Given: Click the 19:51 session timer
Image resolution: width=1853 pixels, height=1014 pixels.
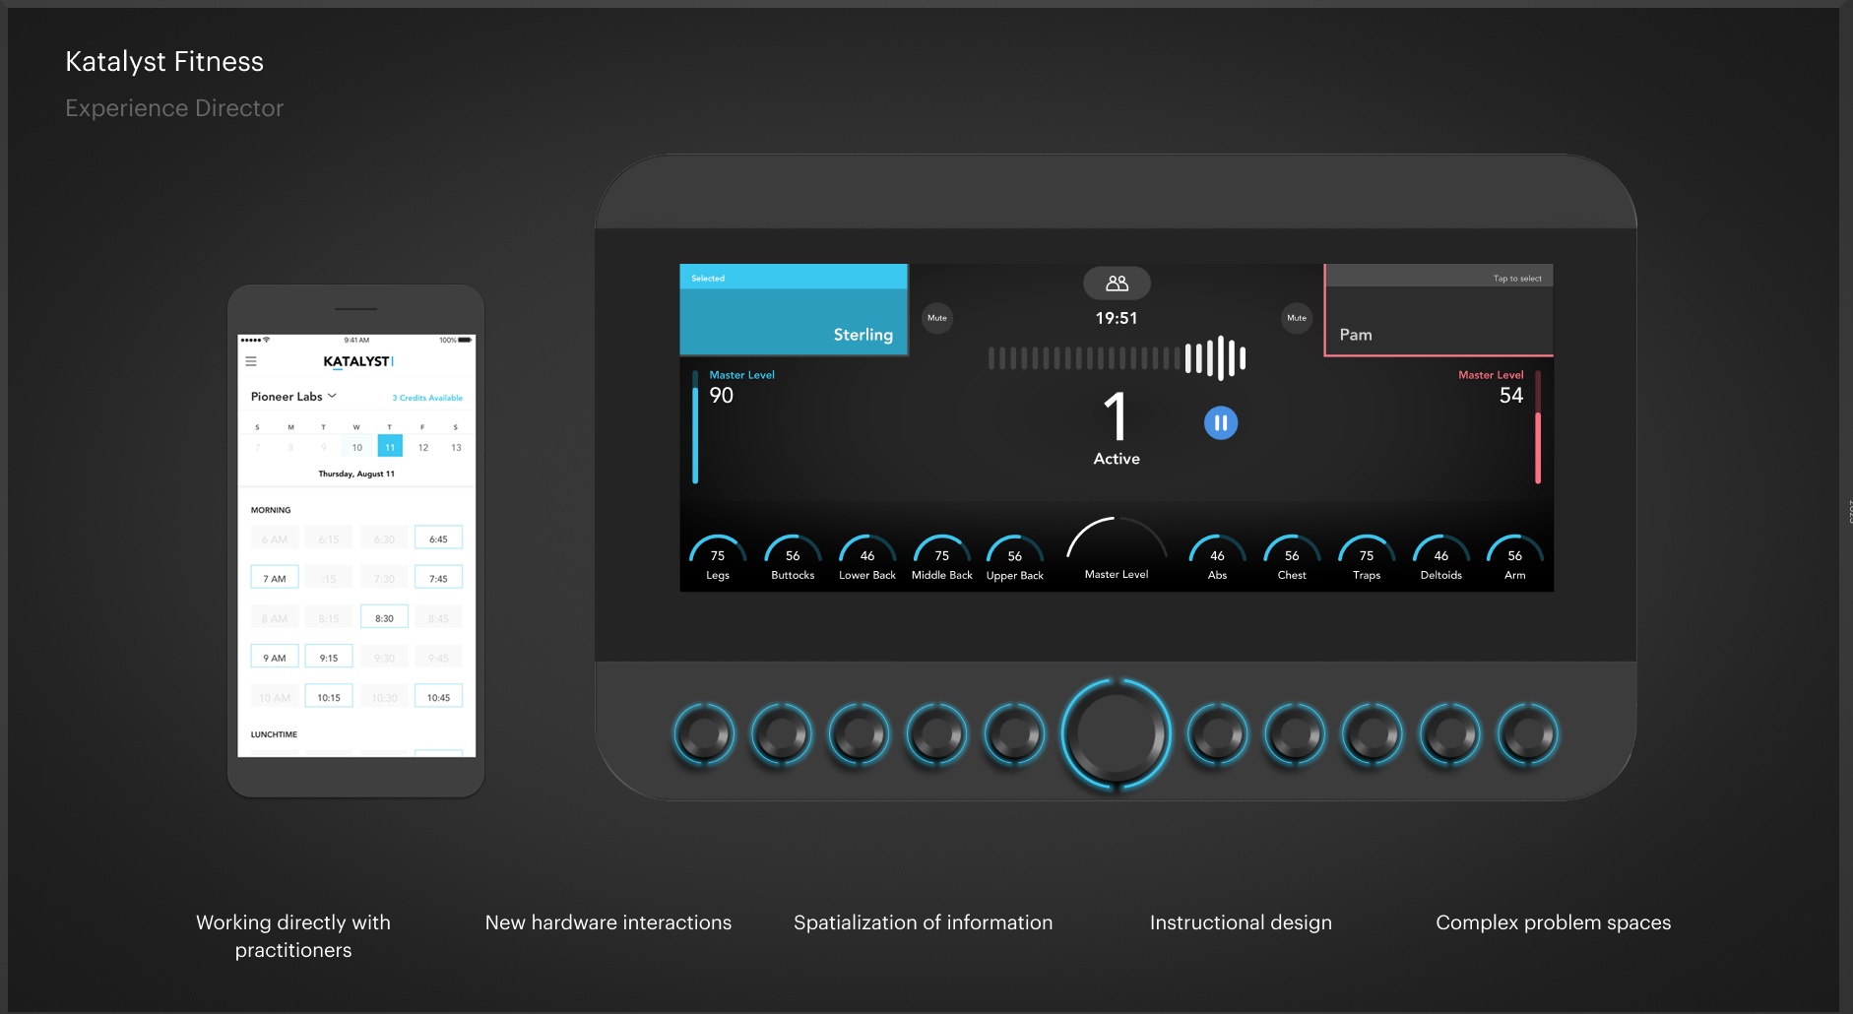Looking at the screenshot, I should (1117, 318).
